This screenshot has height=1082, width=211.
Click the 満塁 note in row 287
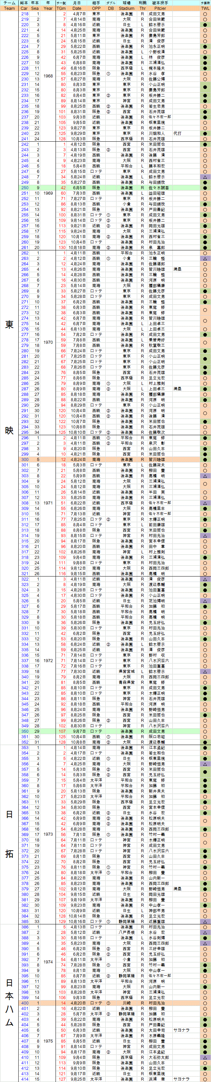point(177,389)
